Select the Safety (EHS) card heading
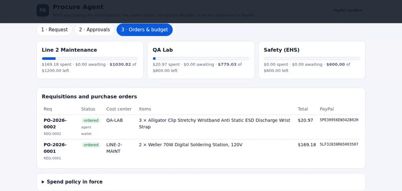402x191 pixels. pos(281,50)
